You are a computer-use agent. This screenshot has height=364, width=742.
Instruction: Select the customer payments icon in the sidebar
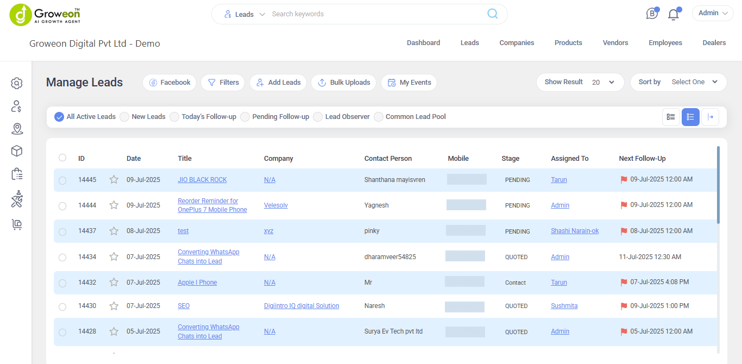click(16, 106)
